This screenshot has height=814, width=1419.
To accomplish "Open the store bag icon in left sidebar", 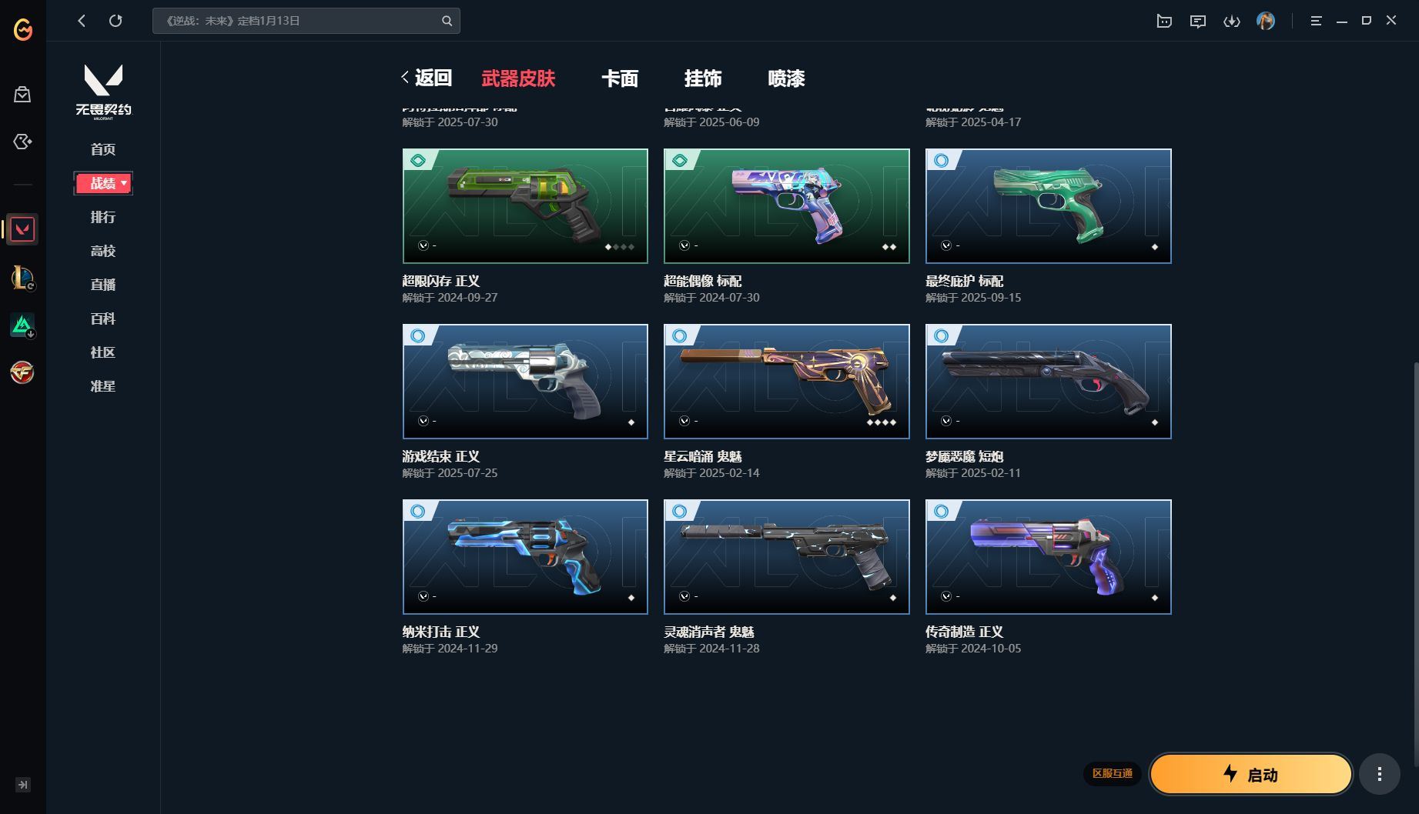I will point(22,95).
